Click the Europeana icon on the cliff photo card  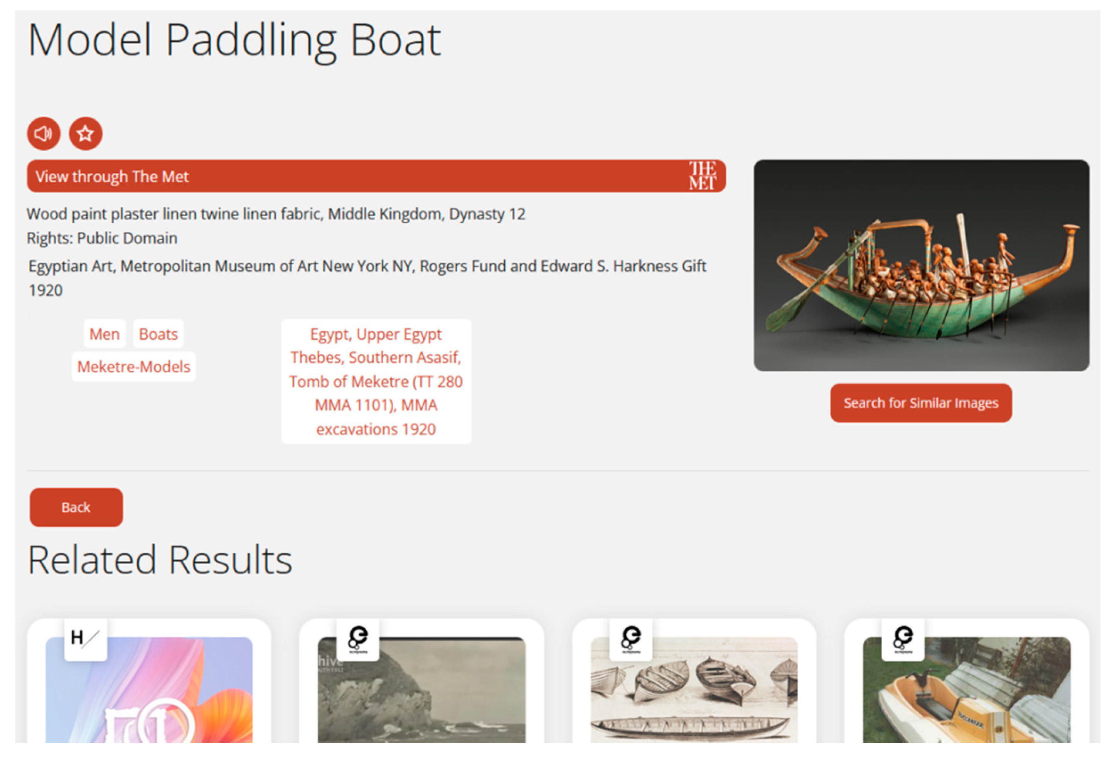click(x=358, y=639)
